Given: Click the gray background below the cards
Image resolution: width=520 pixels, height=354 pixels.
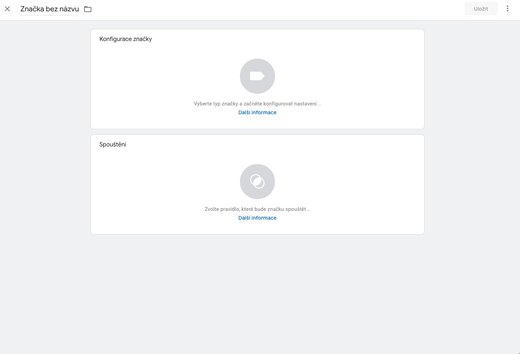Looking at the screenshot, I should pyautogui.click(x=257, y=293).
